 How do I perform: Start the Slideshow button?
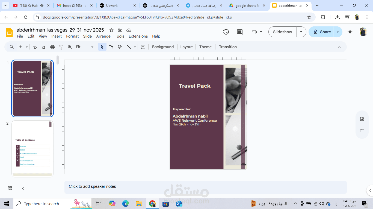[283, 32]
